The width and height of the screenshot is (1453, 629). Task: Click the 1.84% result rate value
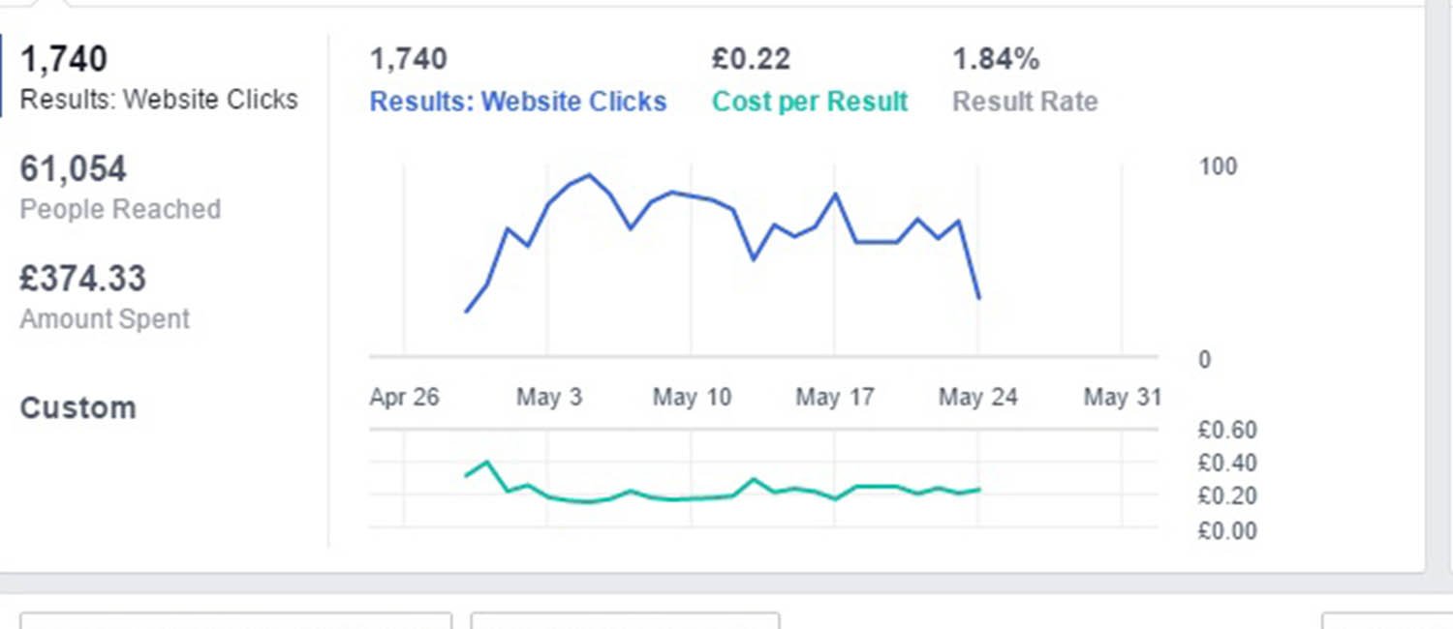coord(996,60)
